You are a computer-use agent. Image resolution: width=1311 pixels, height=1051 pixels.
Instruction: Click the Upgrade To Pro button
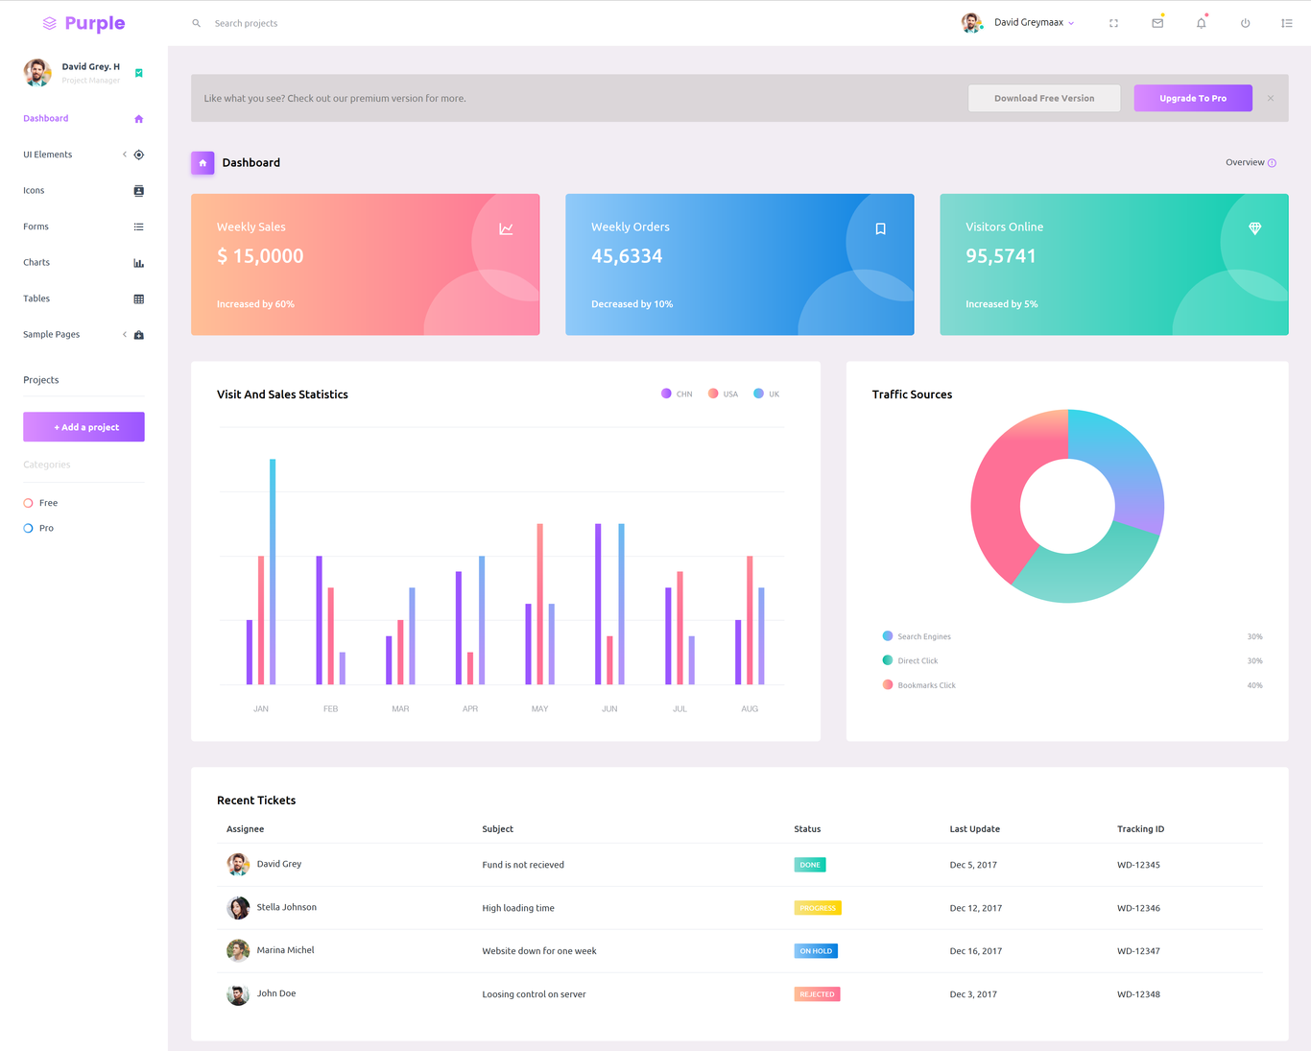pos(1193,98)
